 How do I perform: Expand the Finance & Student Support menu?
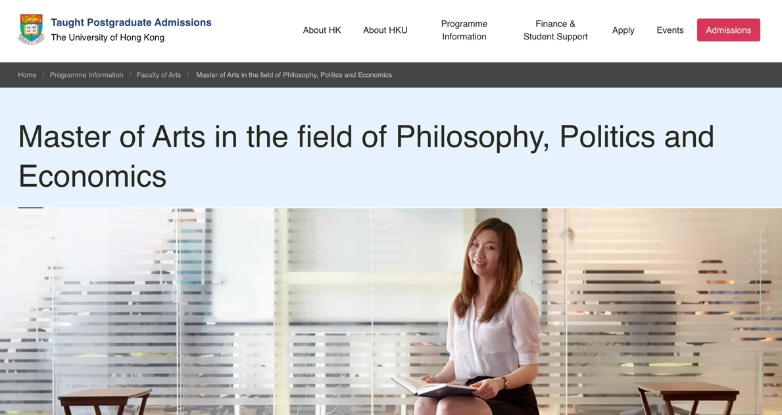[x=555, y=30]
